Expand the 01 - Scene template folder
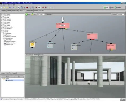This screenshot has height=102, width=126. [1, 14]
